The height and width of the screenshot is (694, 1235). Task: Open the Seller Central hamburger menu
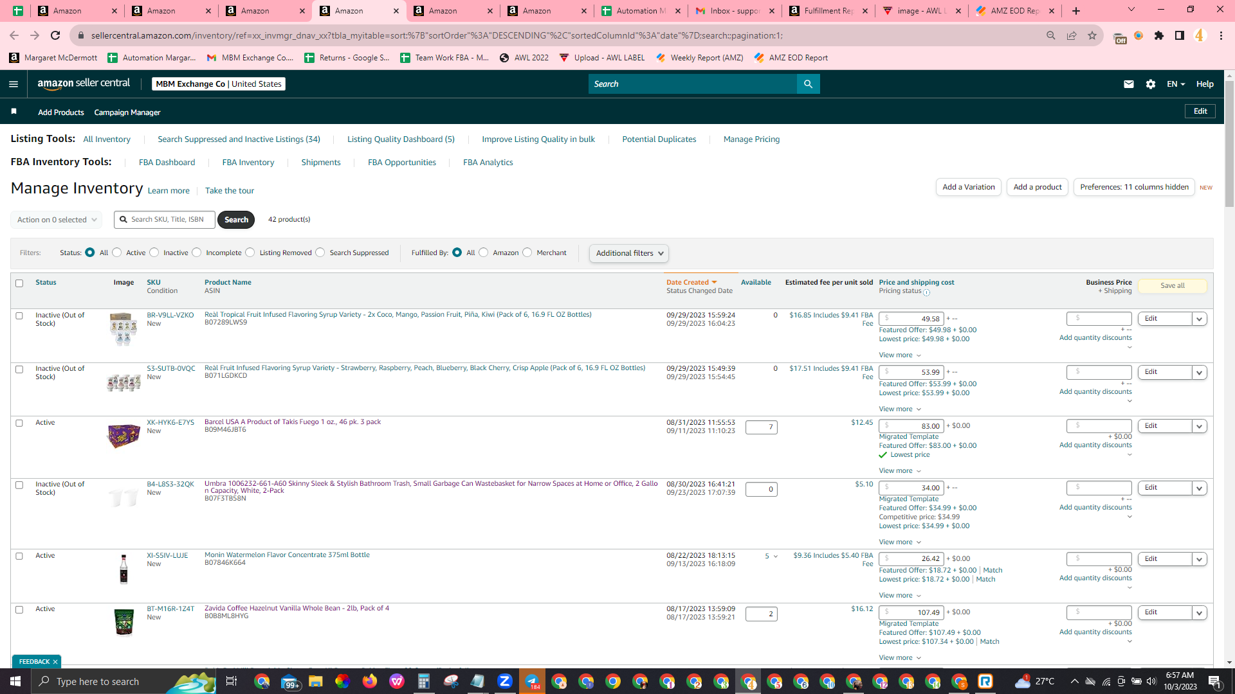tap(14, 84)
